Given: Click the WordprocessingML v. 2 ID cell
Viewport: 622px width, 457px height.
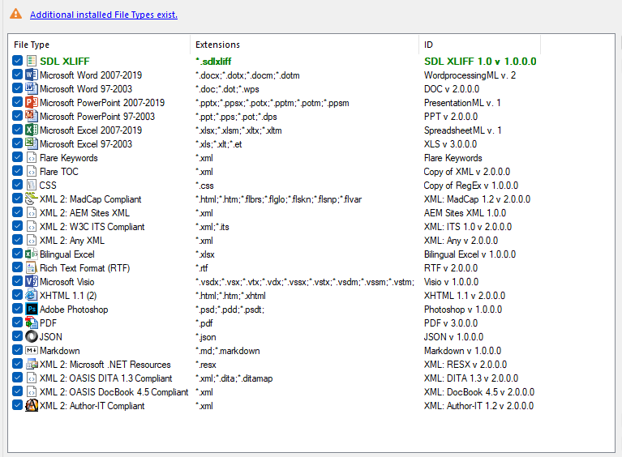Looking at the screenshot, I should pos(470,75).
